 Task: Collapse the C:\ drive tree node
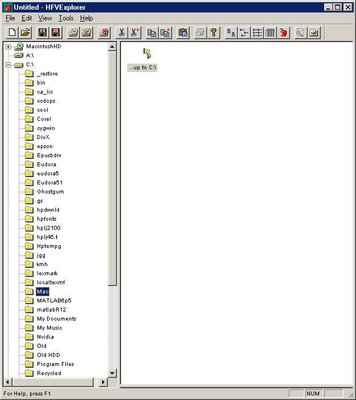(x=9, y=65)
